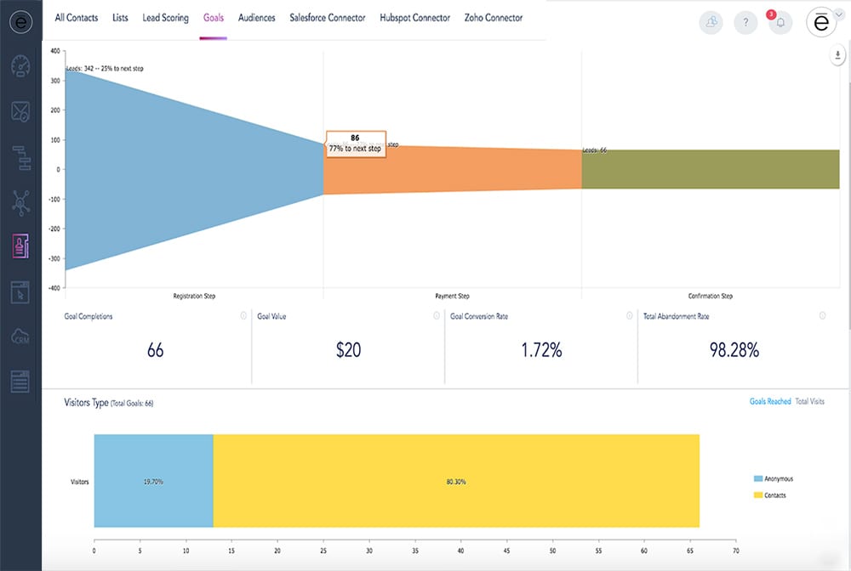Open the CRM cloud icon in sidebar
Screen dimensions: 851x571
click(20, 336)
